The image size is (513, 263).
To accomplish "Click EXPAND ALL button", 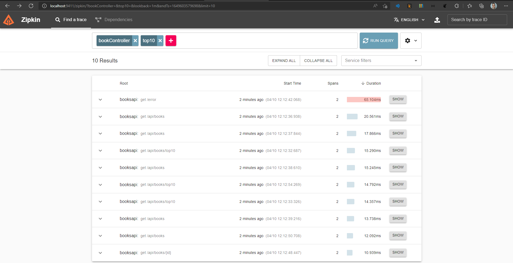I will click(x=284, y=61).
